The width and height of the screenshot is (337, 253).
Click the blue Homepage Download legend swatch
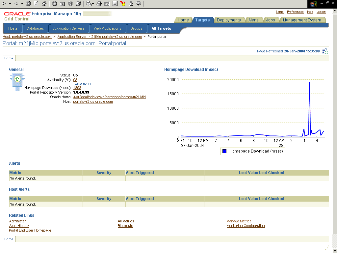(x=224, y=151)
